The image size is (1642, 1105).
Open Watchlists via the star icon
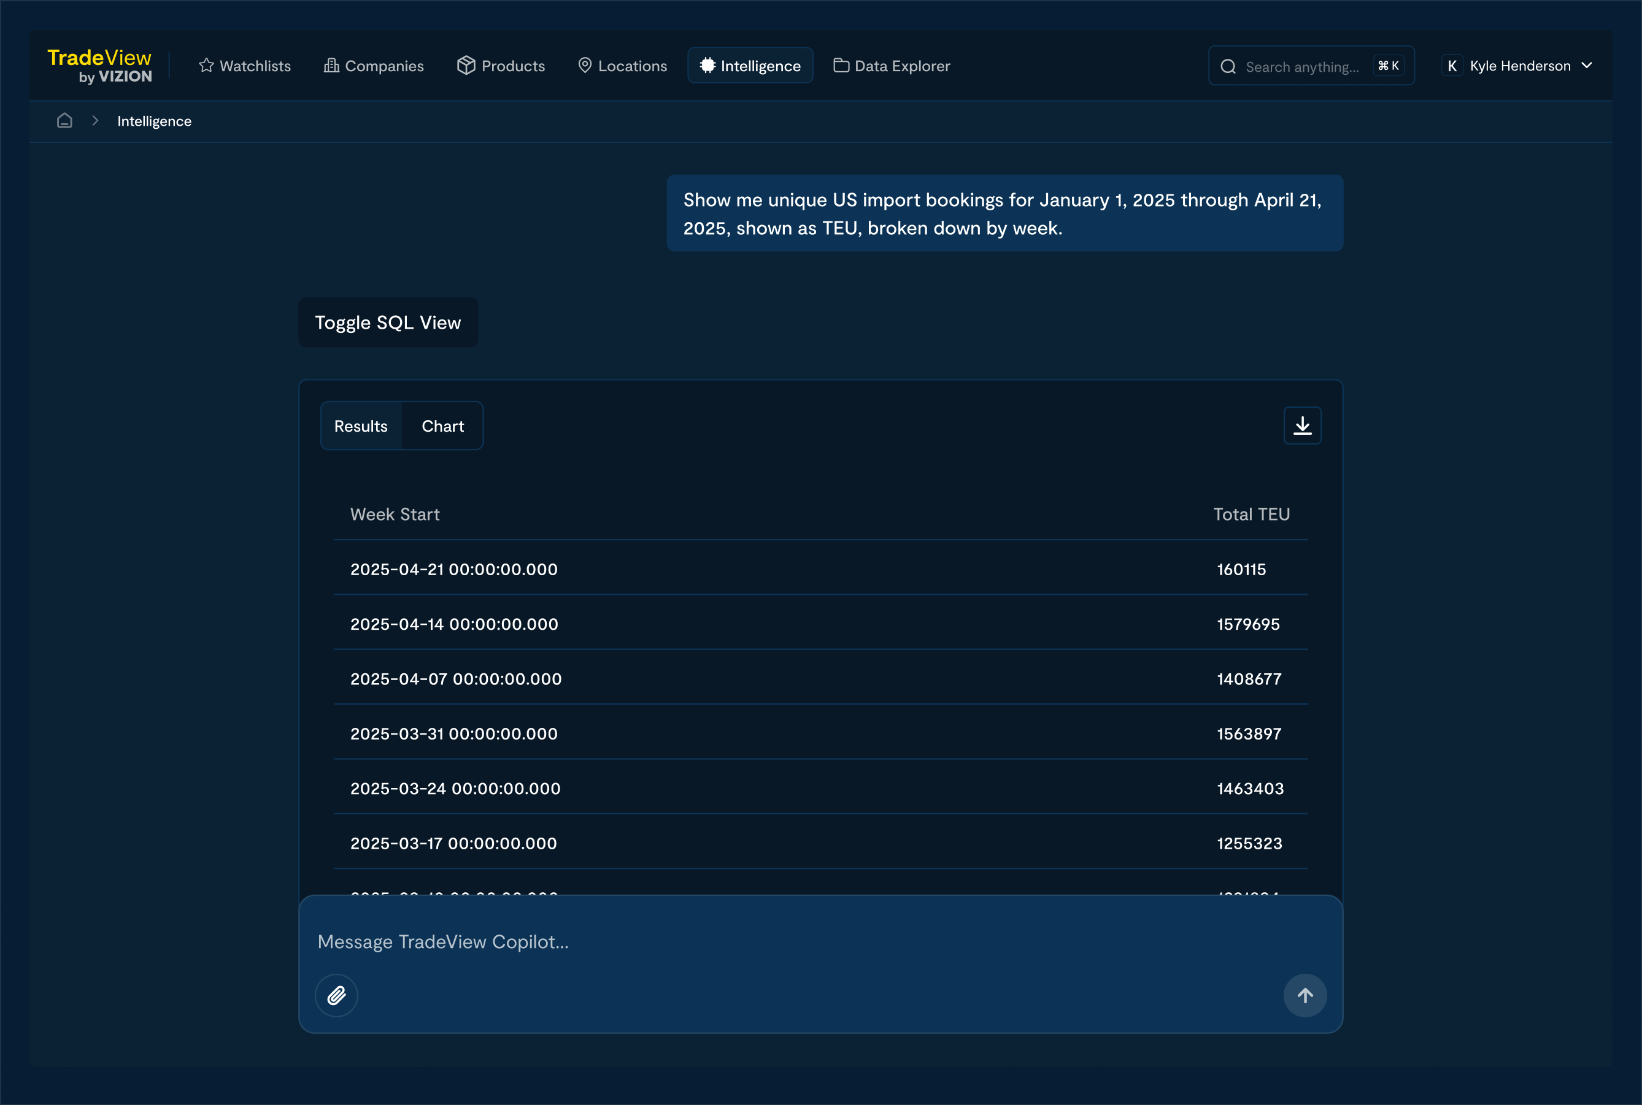point(206,66)
